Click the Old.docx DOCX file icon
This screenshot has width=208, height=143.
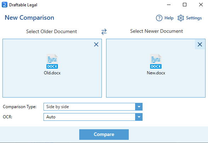coord(52,61)
